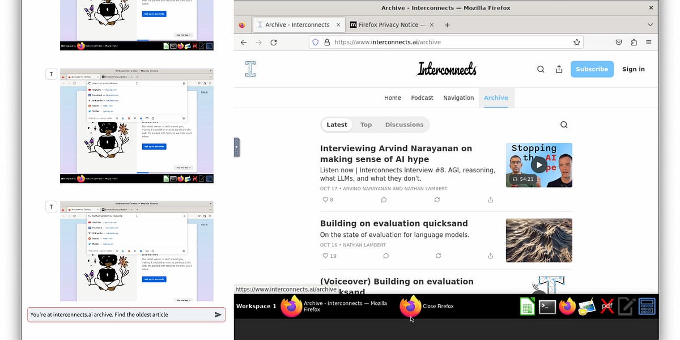Share the evaluation quicksand post

[490, 256]
